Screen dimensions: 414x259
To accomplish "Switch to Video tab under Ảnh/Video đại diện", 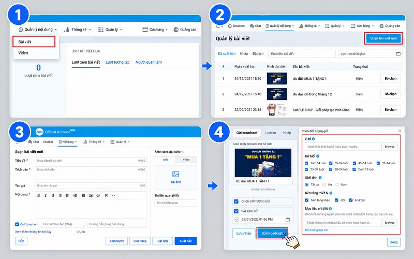I will tap(186, 160).
